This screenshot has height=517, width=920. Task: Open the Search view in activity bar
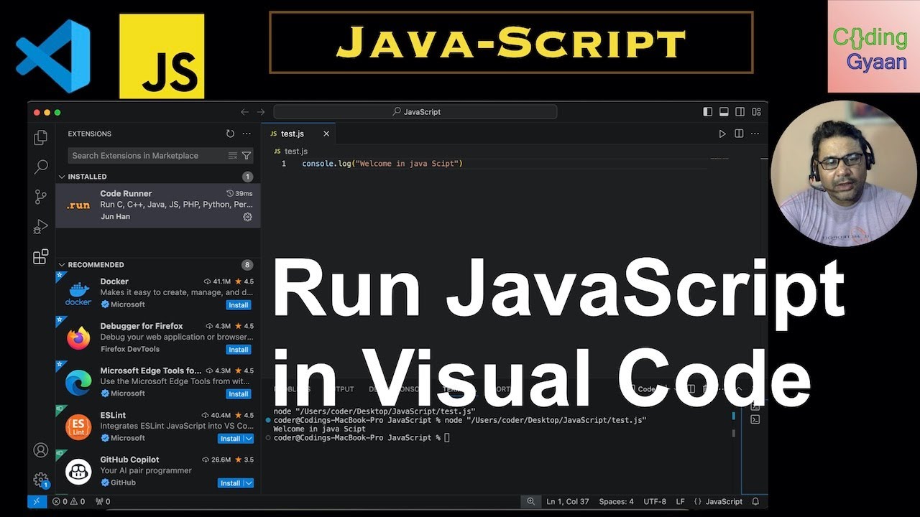(x=41, y=167)
